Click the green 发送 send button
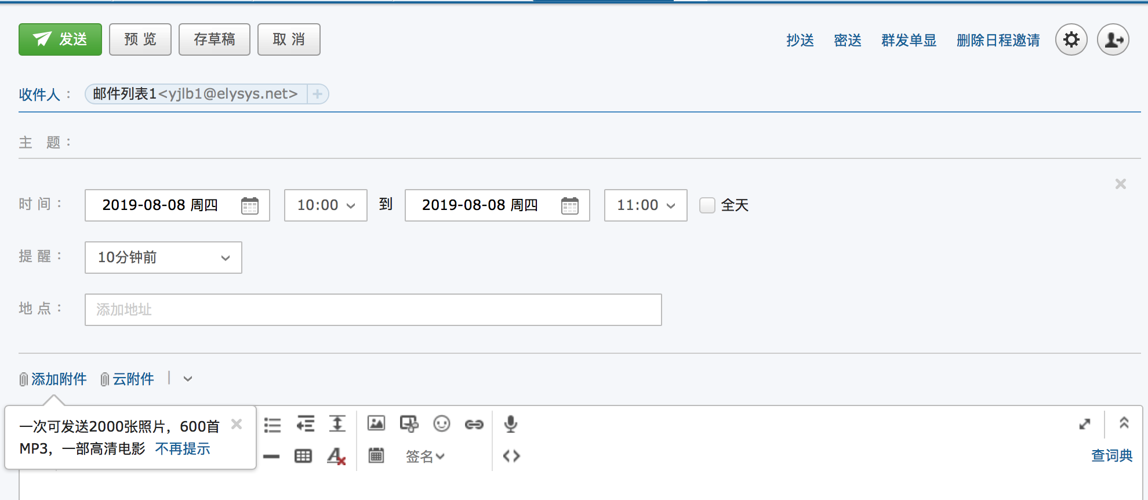The image size is (1148, 500). click(60, 39)
